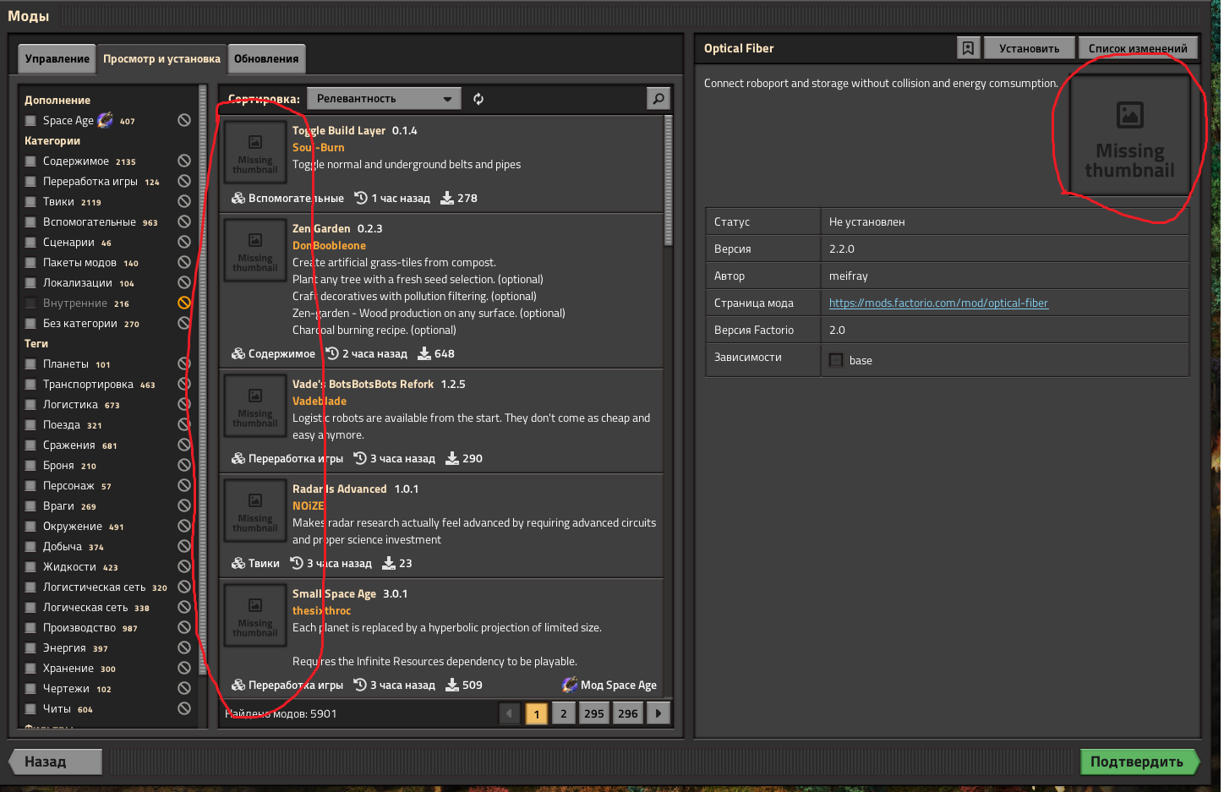The image size is (1224, 792).
Task: Exclude the Твики category filter
Action: tap(183, 202)
